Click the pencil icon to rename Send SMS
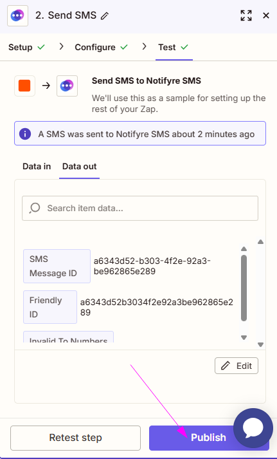277x459 pixels. (104, 16)
